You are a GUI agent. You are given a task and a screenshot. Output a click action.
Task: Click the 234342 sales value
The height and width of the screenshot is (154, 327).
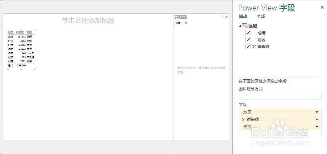point(22,36)
